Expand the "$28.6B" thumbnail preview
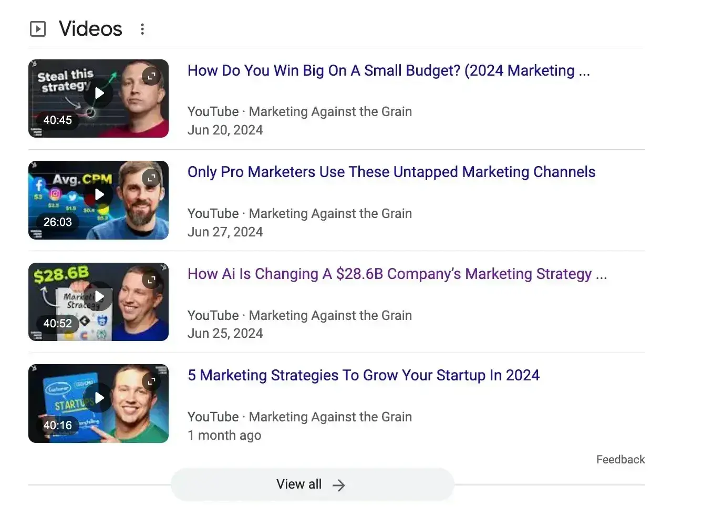 click(152, 279)
